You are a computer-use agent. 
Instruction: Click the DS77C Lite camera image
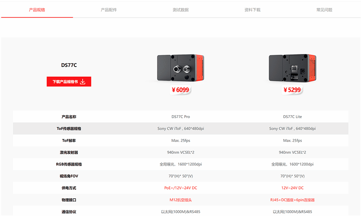pos(292,68)
